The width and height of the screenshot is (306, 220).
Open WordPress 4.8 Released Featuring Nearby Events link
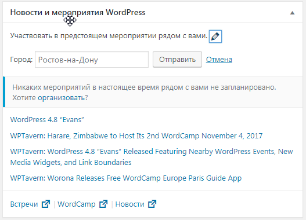[x=152, y=157]
